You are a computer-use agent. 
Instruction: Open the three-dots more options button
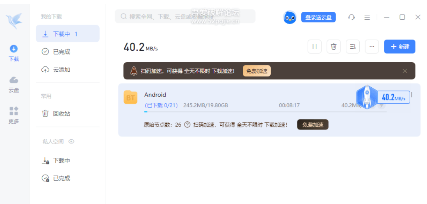(372, 47)
